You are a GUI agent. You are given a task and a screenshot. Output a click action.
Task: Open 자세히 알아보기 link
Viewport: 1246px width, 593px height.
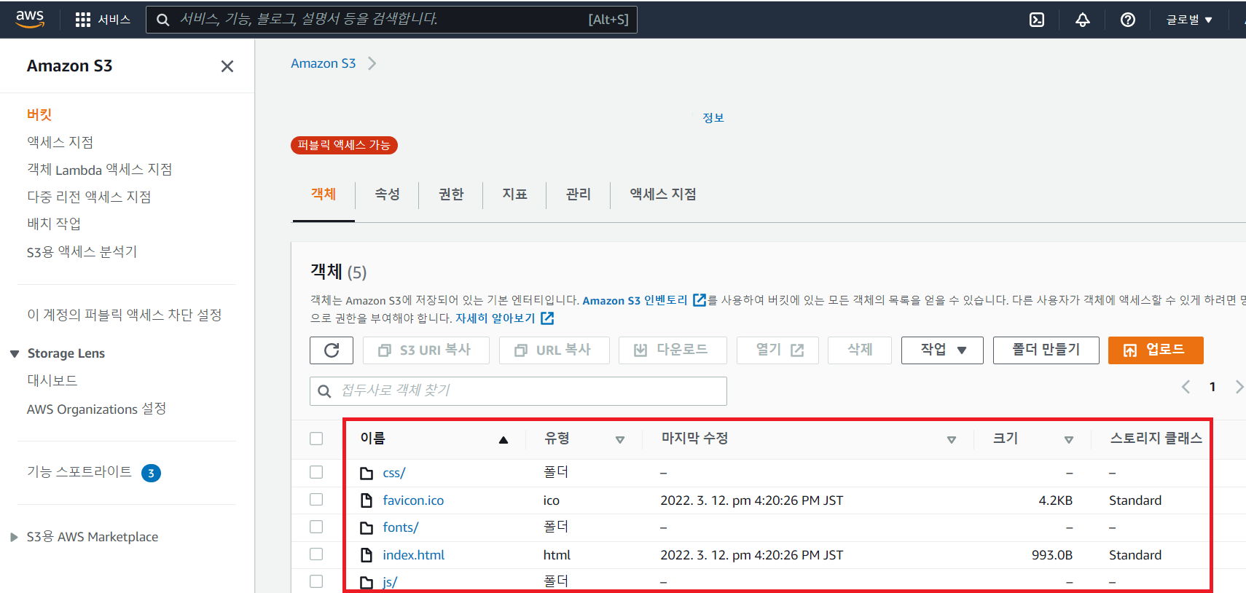[495, 318]
